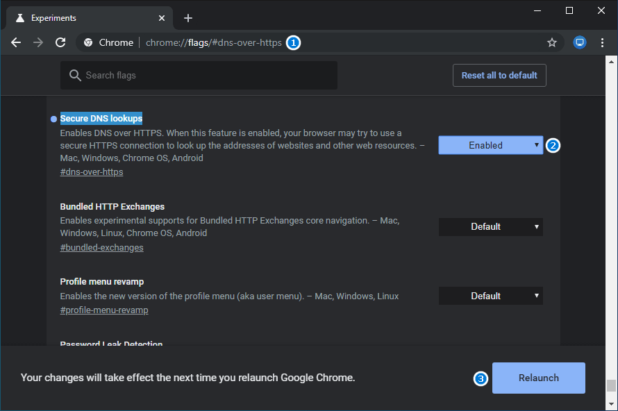The height and width of the screenshot is (411, 618).
Task: Click the Profile menu revamp heading
Action: (101, 282)
